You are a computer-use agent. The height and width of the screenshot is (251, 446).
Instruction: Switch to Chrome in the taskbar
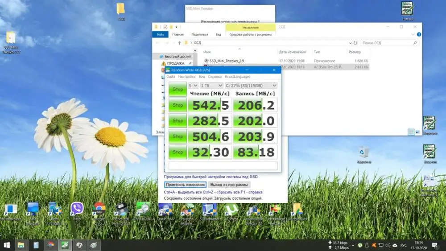[x=51, y=245]
